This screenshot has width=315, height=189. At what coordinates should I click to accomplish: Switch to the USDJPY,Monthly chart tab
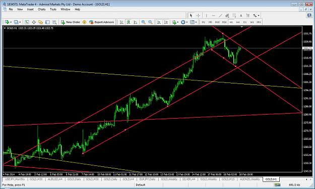[x=15, y=179]
